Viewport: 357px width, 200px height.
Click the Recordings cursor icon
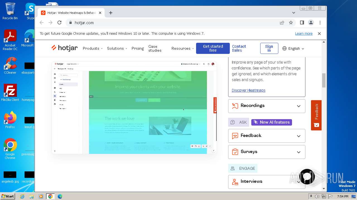[235, 106]
